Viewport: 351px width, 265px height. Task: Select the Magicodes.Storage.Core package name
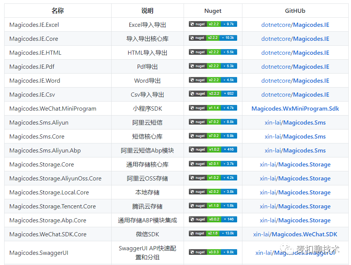41,165
